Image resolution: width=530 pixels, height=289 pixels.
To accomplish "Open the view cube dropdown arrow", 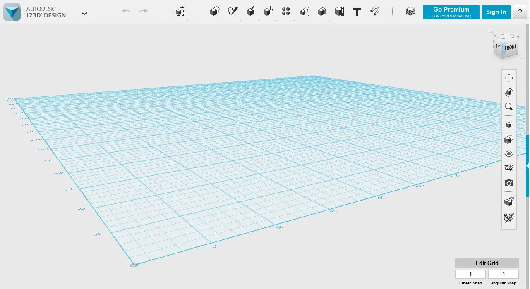I will (520, 59).
